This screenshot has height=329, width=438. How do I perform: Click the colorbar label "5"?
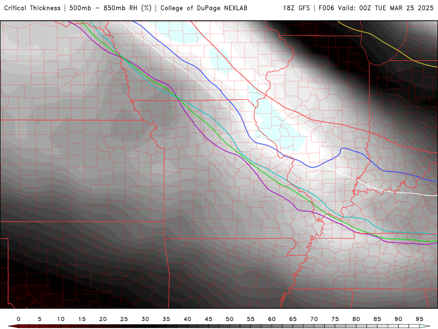point(39,319)
